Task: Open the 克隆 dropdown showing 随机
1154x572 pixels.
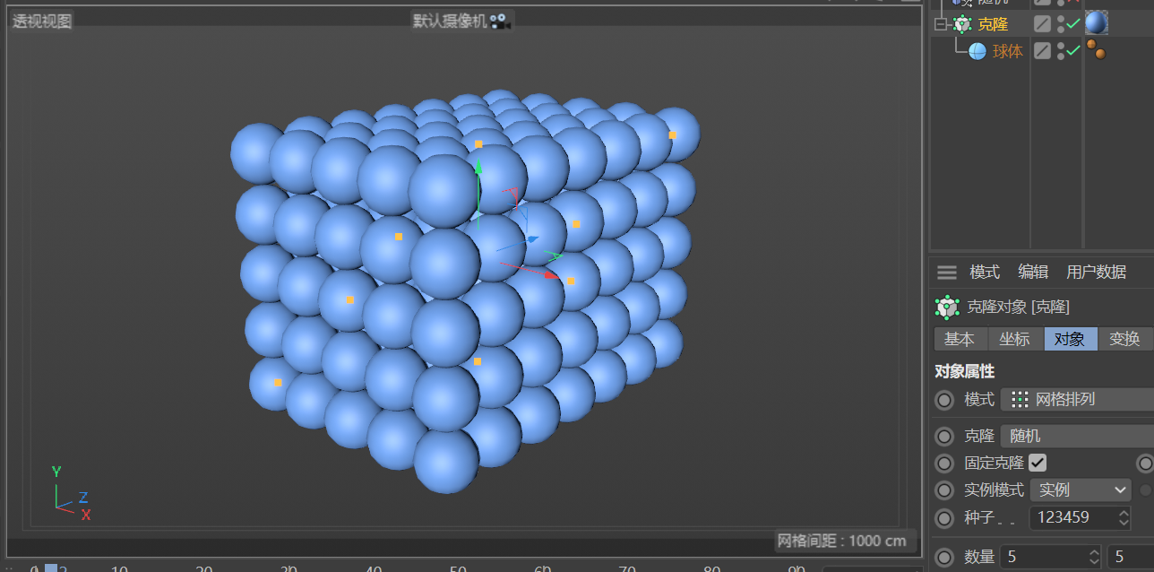Action: [x=1077, y=437]
